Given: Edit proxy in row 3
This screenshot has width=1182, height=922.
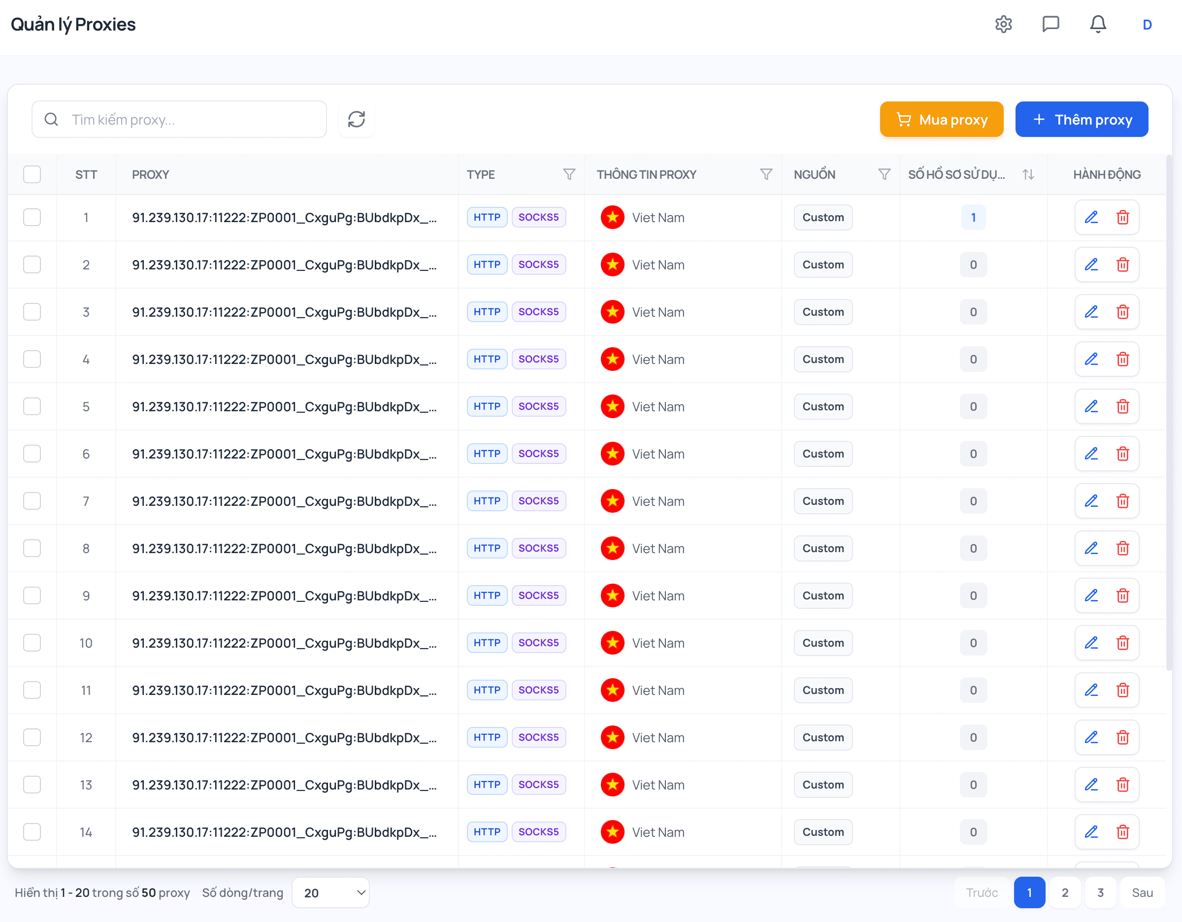Looking at the screenshot, I should point(1091,312).
